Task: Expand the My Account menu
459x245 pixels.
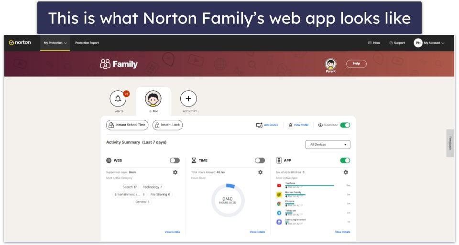Action: 434,43
